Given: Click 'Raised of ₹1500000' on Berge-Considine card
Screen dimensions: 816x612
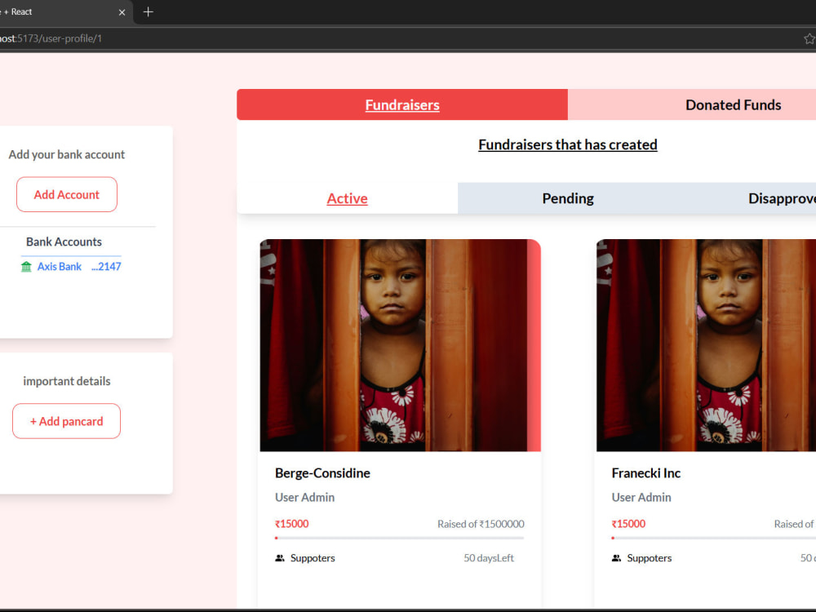Looking at the screenshot, I should [x=481, y=524].
